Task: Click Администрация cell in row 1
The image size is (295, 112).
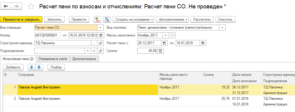Action: [279, 93]
